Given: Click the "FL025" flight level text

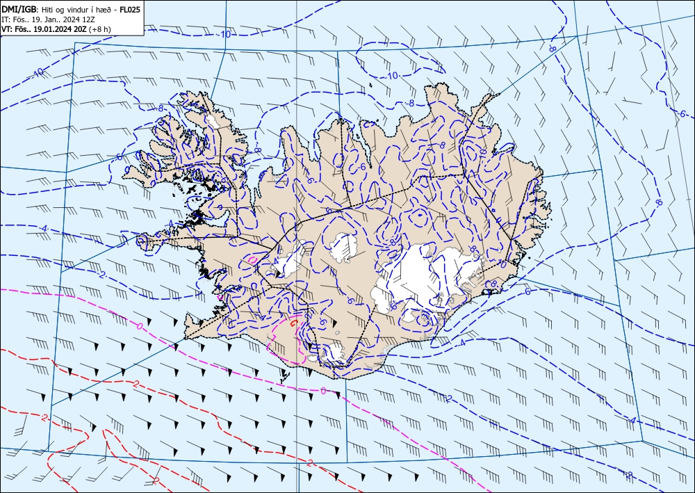Looking at the screenshot, I should (x=130, y=10).
